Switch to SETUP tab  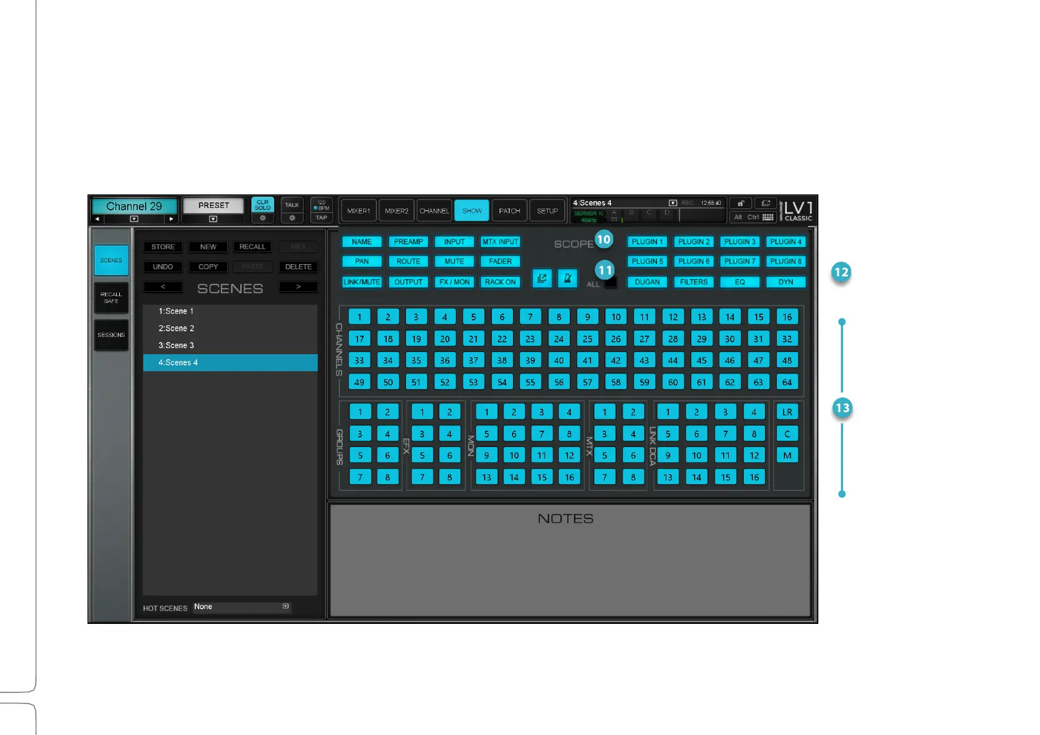[x=547, y=211]
